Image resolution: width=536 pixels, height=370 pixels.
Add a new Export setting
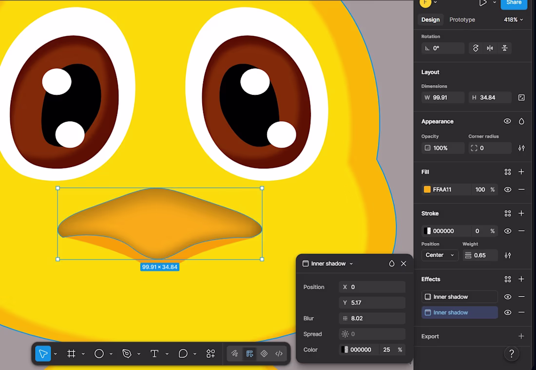click(x=521, y=336)
